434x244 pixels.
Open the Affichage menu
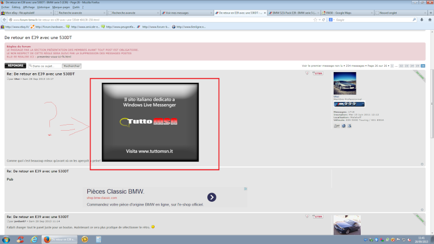point(29,7)
